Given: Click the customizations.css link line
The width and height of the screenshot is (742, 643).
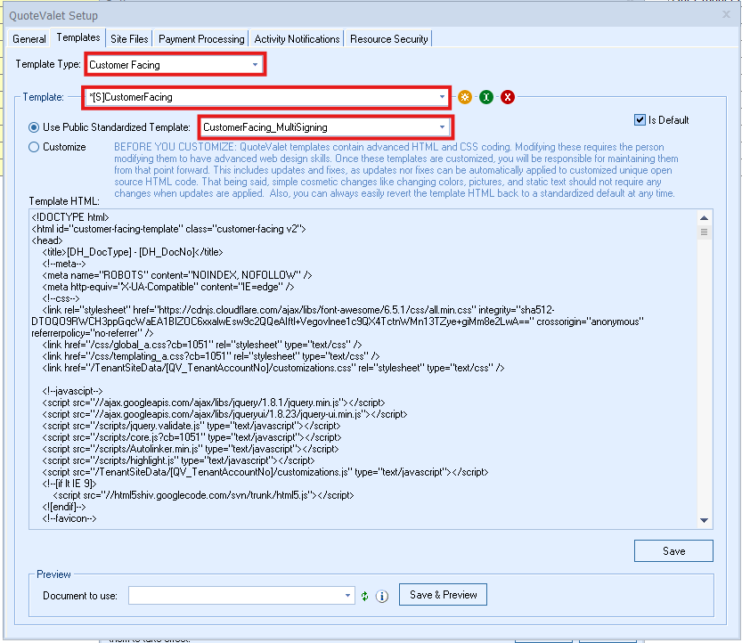Looking at the screenshot, I should [x=273, y=368].
